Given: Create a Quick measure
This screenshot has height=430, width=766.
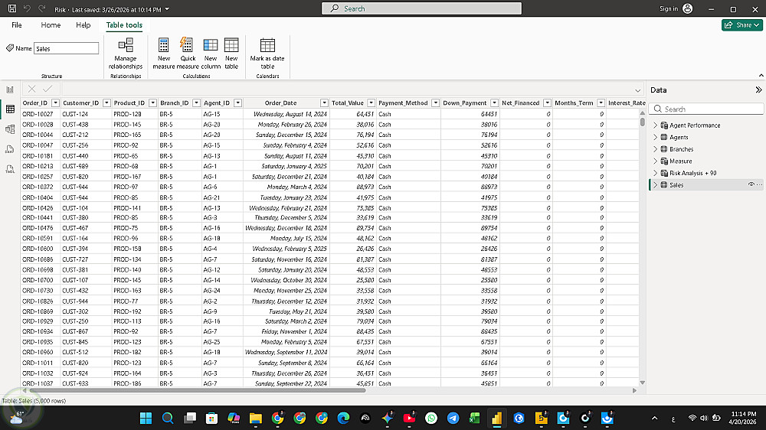Looking at the screenshot, I should (188, 54).
